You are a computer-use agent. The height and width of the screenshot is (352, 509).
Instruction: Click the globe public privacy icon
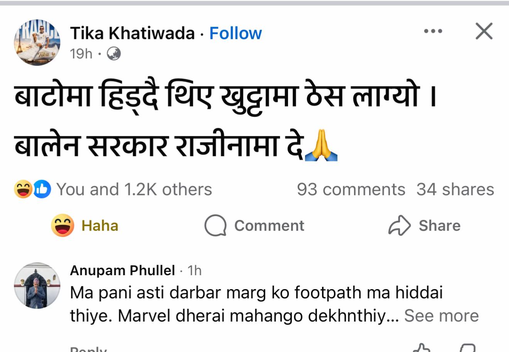tap(113, 54)
